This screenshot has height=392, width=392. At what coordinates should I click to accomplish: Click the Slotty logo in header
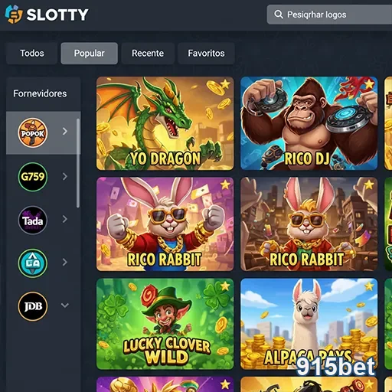pyautogui.click(x=47, y=15)
